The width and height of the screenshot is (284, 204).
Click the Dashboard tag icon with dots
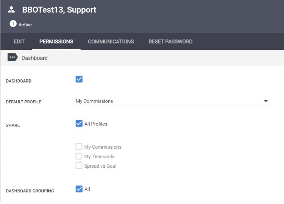click(12, 57)
